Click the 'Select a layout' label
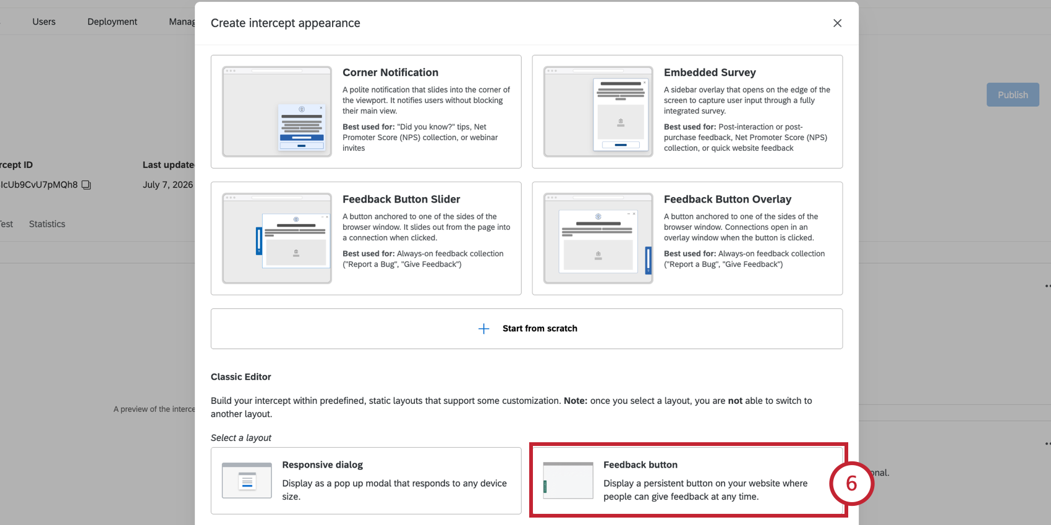 (x=241, y=438)
